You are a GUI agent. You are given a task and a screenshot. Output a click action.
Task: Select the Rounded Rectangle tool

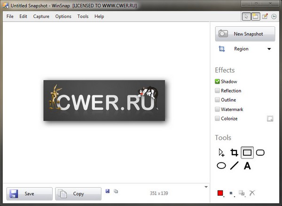[260, 152]
